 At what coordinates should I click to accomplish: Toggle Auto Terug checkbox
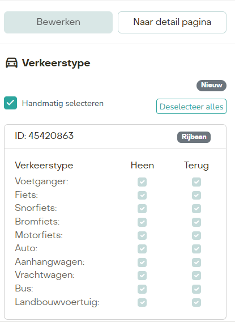tap(196, 249)
